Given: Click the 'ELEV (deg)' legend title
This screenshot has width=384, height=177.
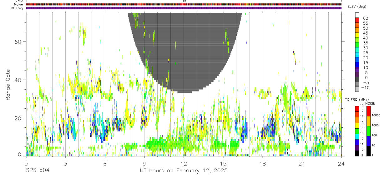Looking at the screenshot, I should [x=357, y=7].
